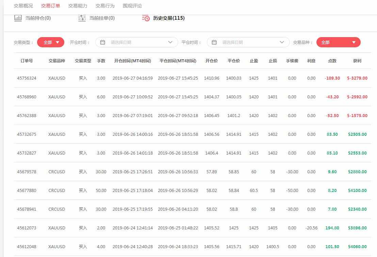The image size is (377, 257).
Task: Click the stop loss value 1400.5
Action: pos(273,247)
